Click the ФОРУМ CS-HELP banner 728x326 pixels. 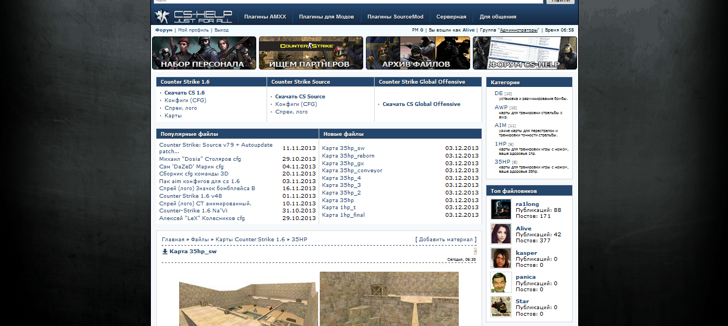[x=525, y=53]
